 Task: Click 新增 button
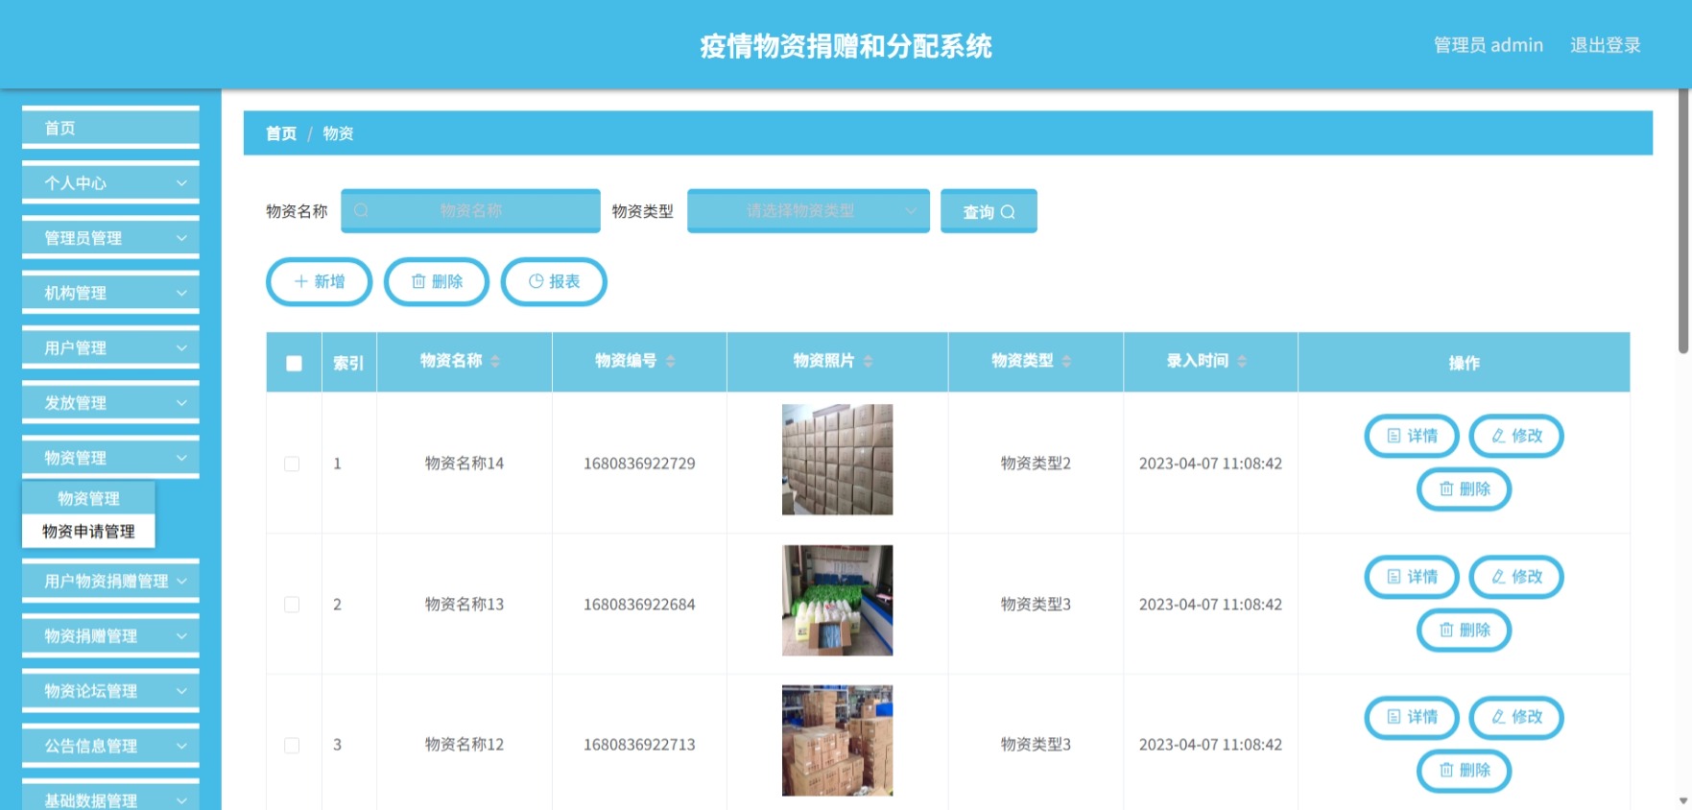pos(319,281)
